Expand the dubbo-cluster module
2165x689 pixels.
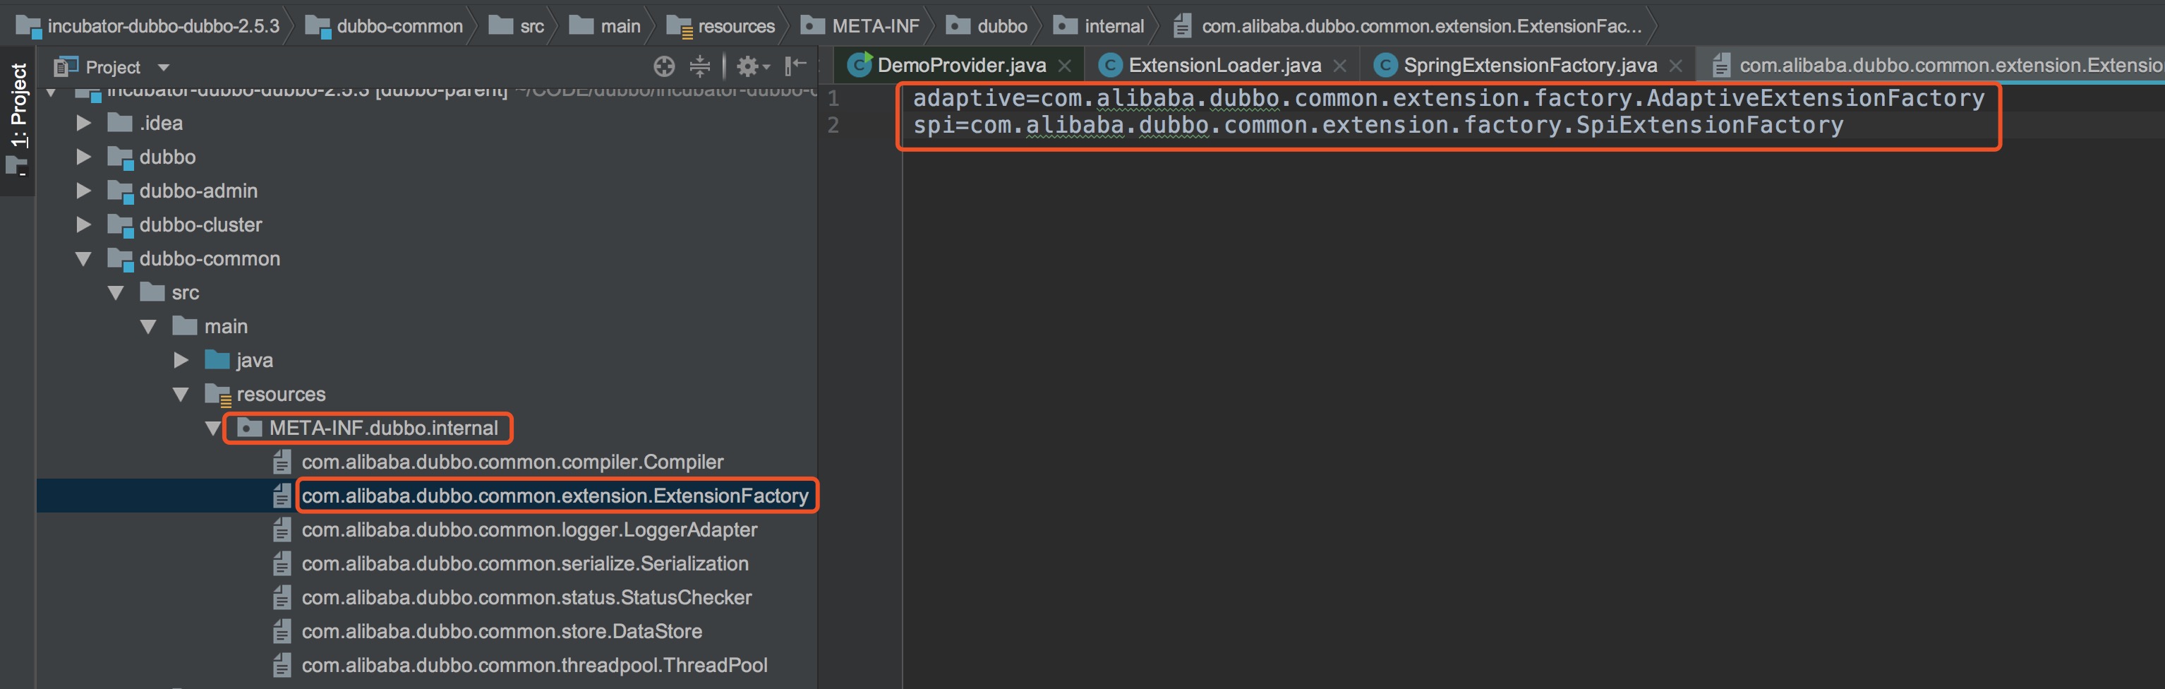tap(83, 224)
